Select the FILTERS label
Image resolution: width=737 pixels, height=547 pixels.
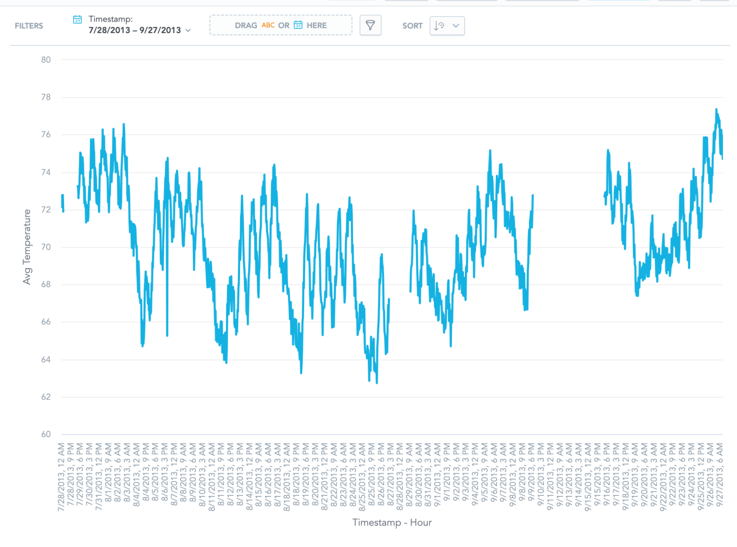[x=29, y=25]
